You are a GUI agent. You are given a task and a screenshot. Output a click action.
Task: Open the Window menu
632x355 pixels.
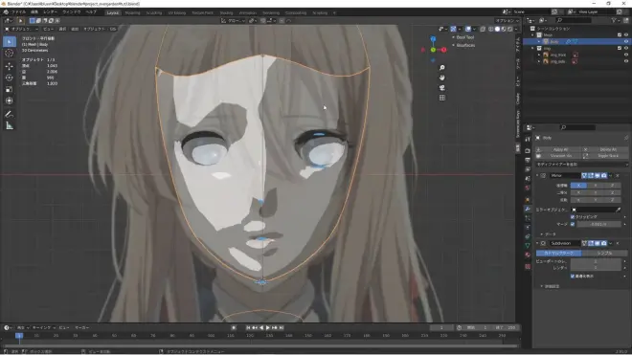(72, 12)
